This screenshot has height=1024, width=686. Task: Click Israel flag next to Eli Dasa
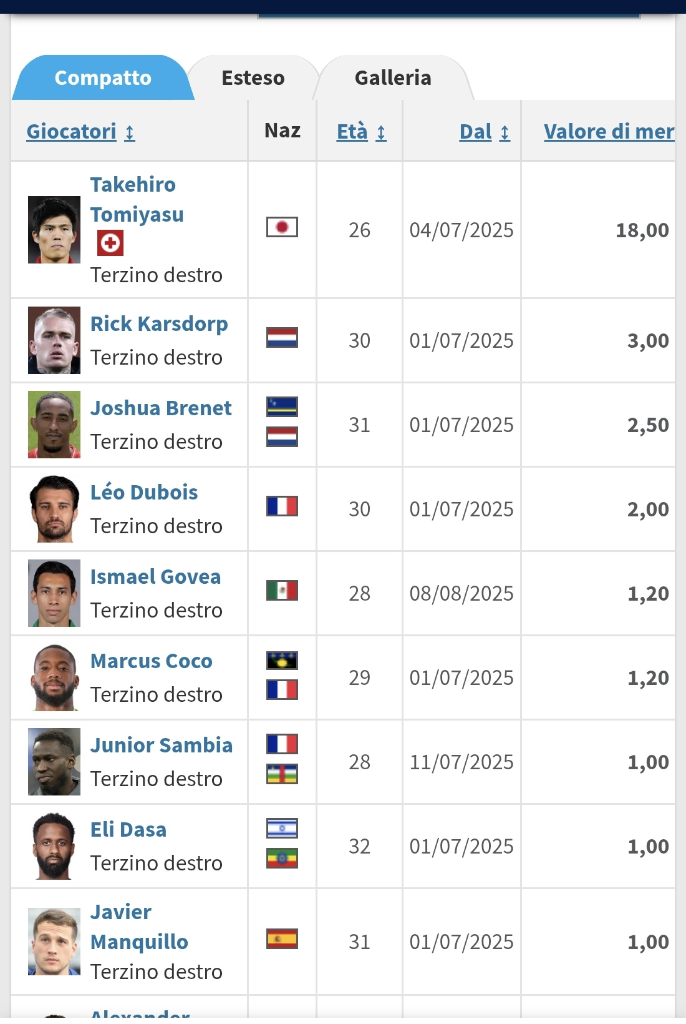282,828
